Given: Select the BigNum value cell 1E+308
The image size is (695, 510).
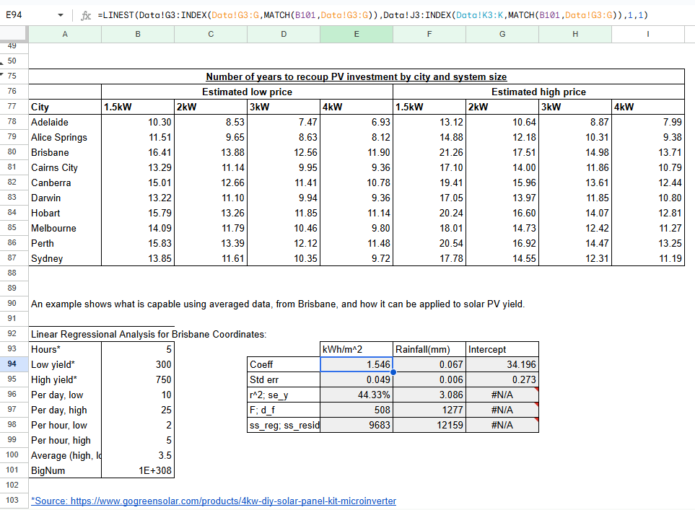Looking at the screenshot, I should tap(138, 470).
